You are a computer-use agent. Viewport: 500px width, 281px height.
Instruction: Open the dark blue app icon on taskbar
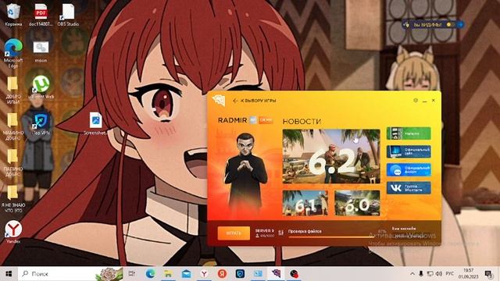click(x=240, y=274)
